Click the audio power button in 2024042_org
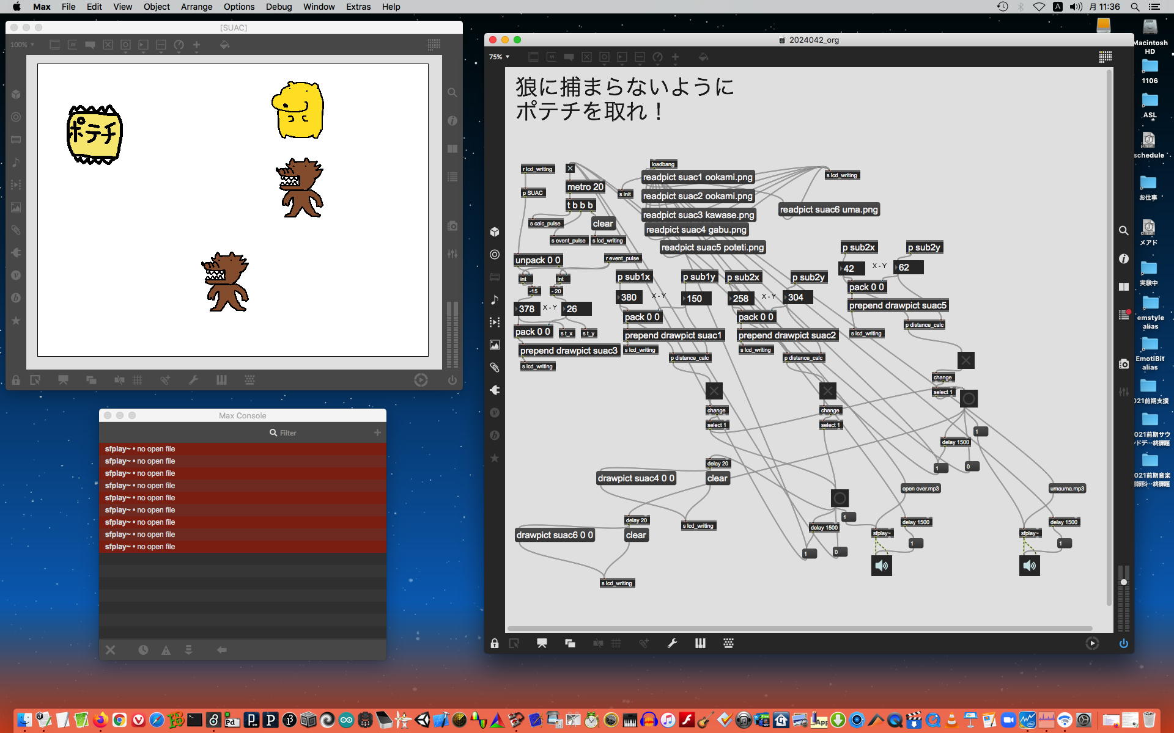Image resolution: width=1174 pixels, height=733 pixels. (x=1123, y=643)
